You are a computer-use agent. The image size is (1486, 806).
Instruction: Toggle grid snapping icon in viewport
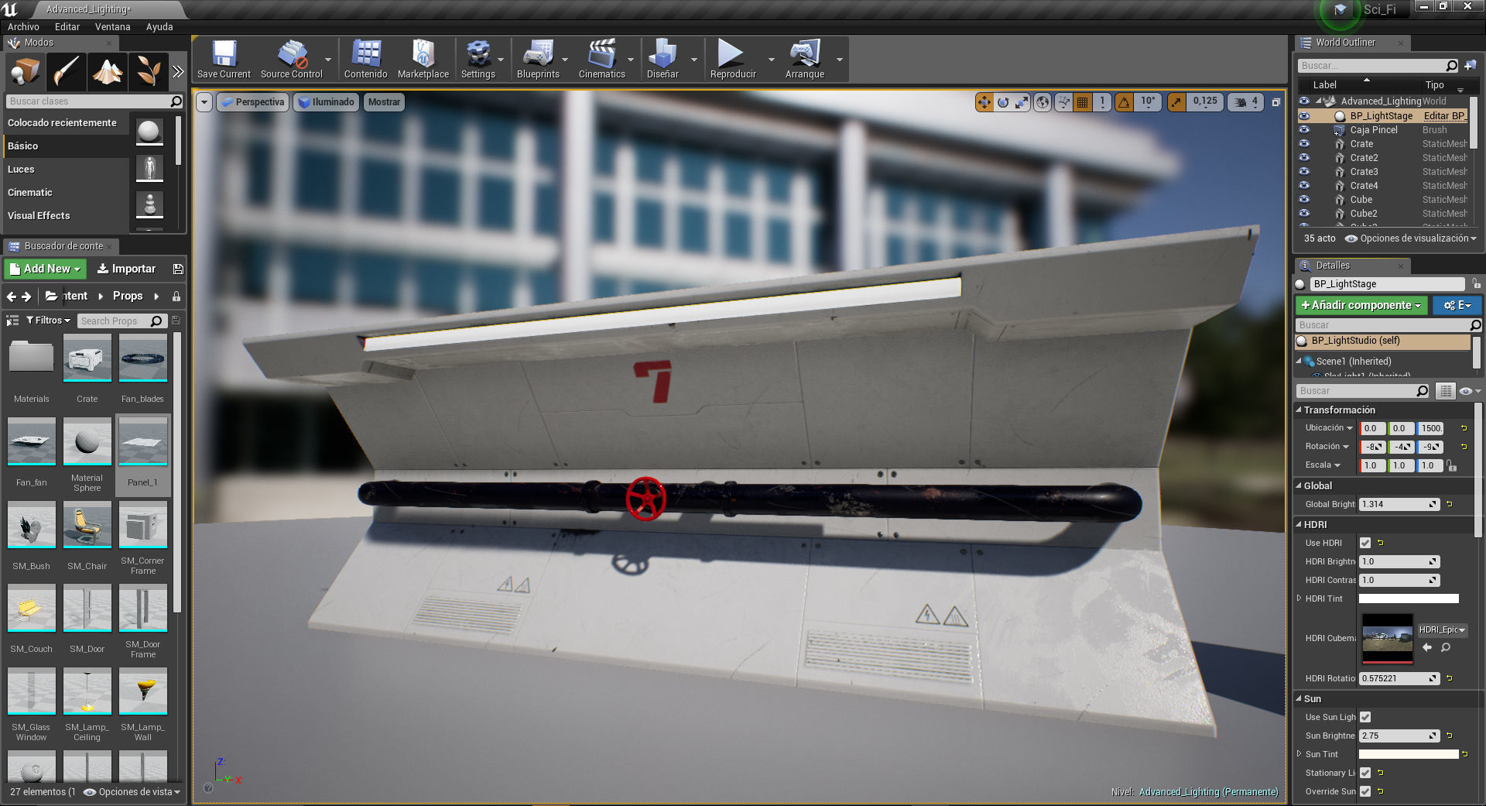1083,102
